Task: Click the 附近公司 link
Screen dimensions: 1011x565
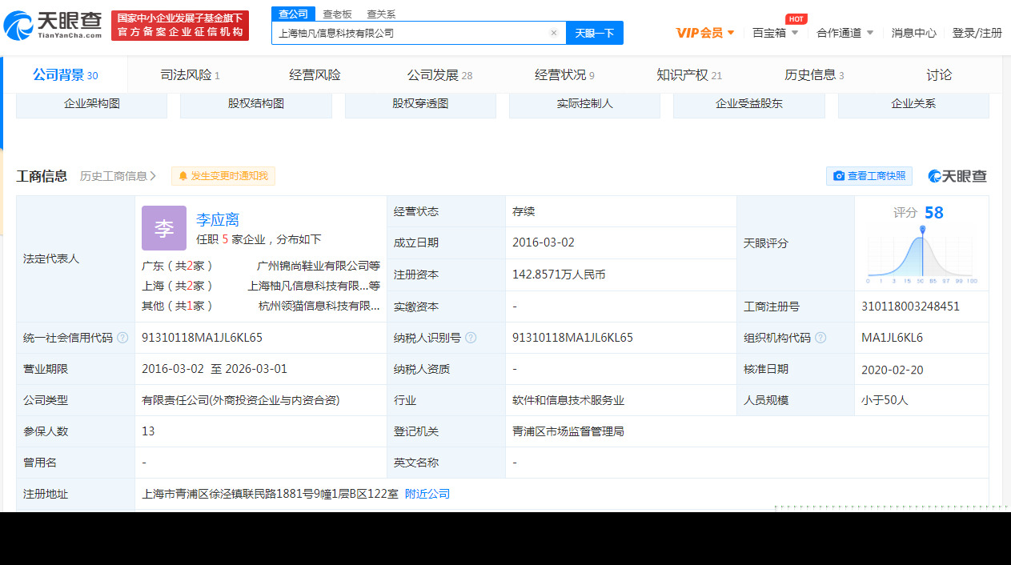Action: [x=427, y=494]
